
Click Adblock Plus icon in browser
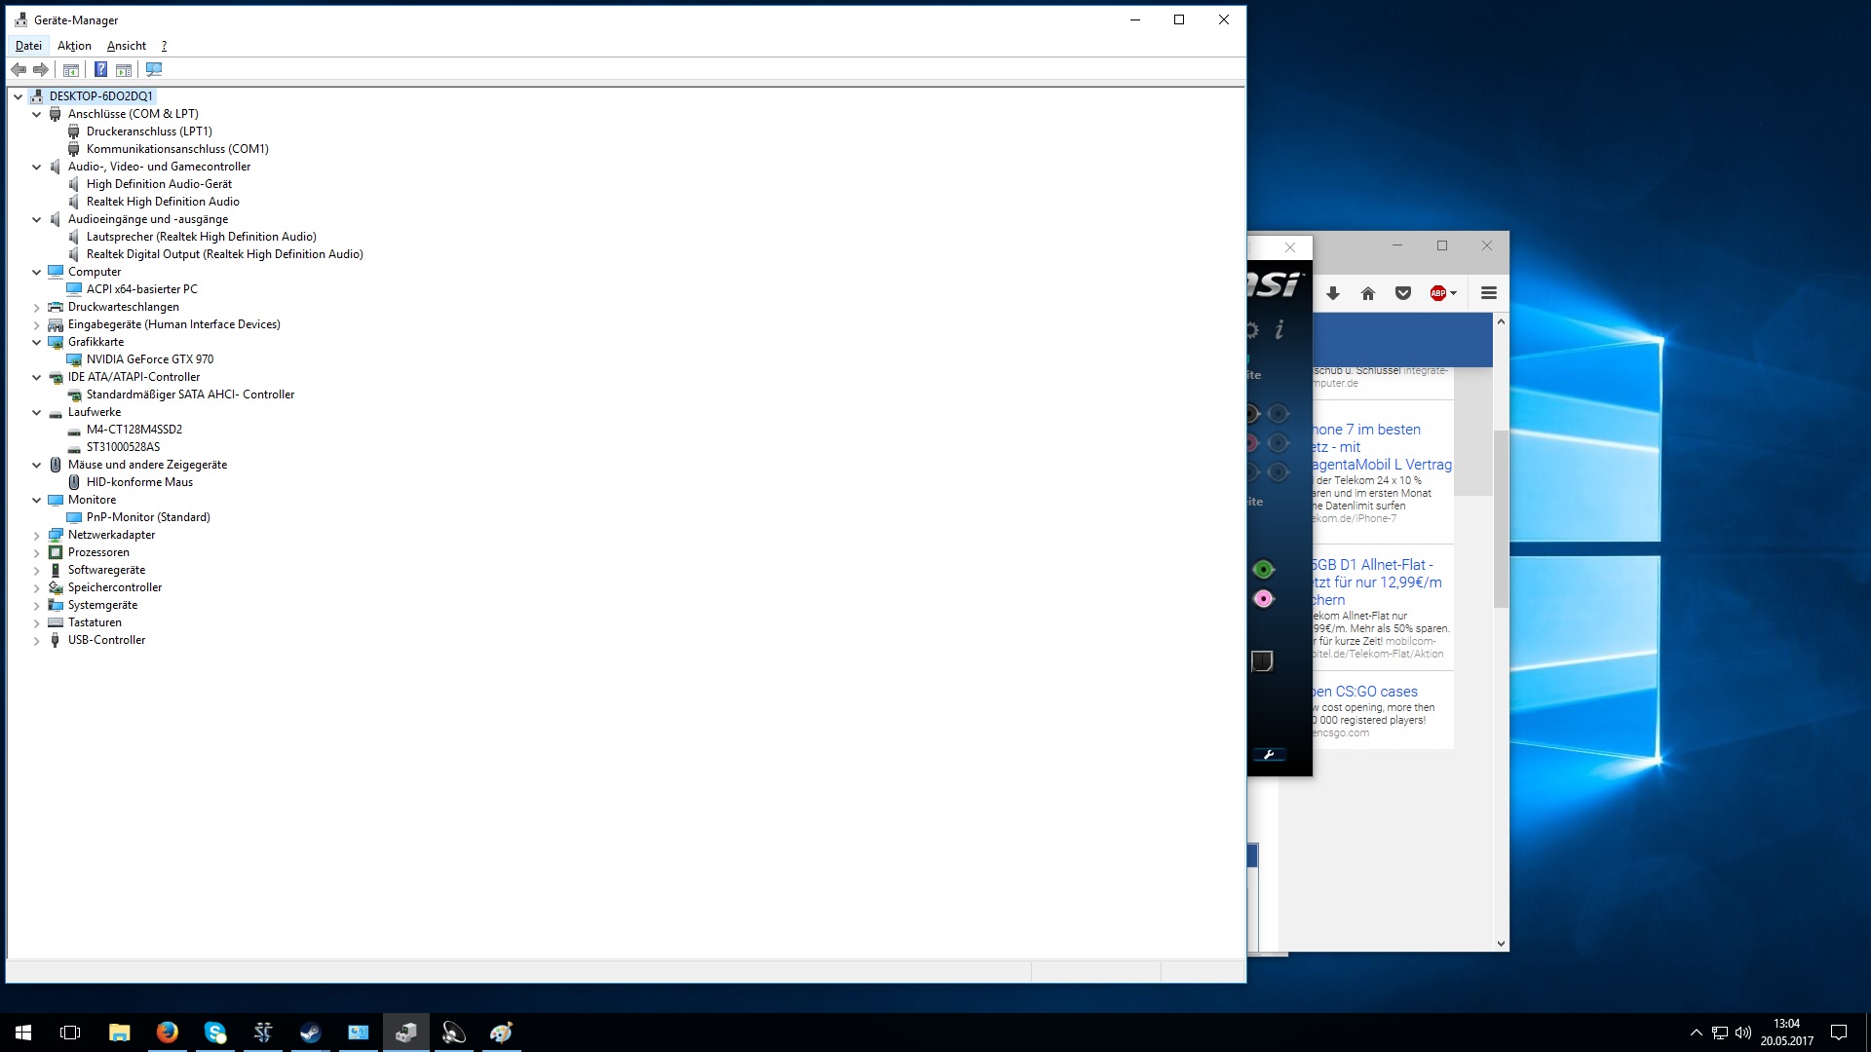click(x=1438, y=293)
